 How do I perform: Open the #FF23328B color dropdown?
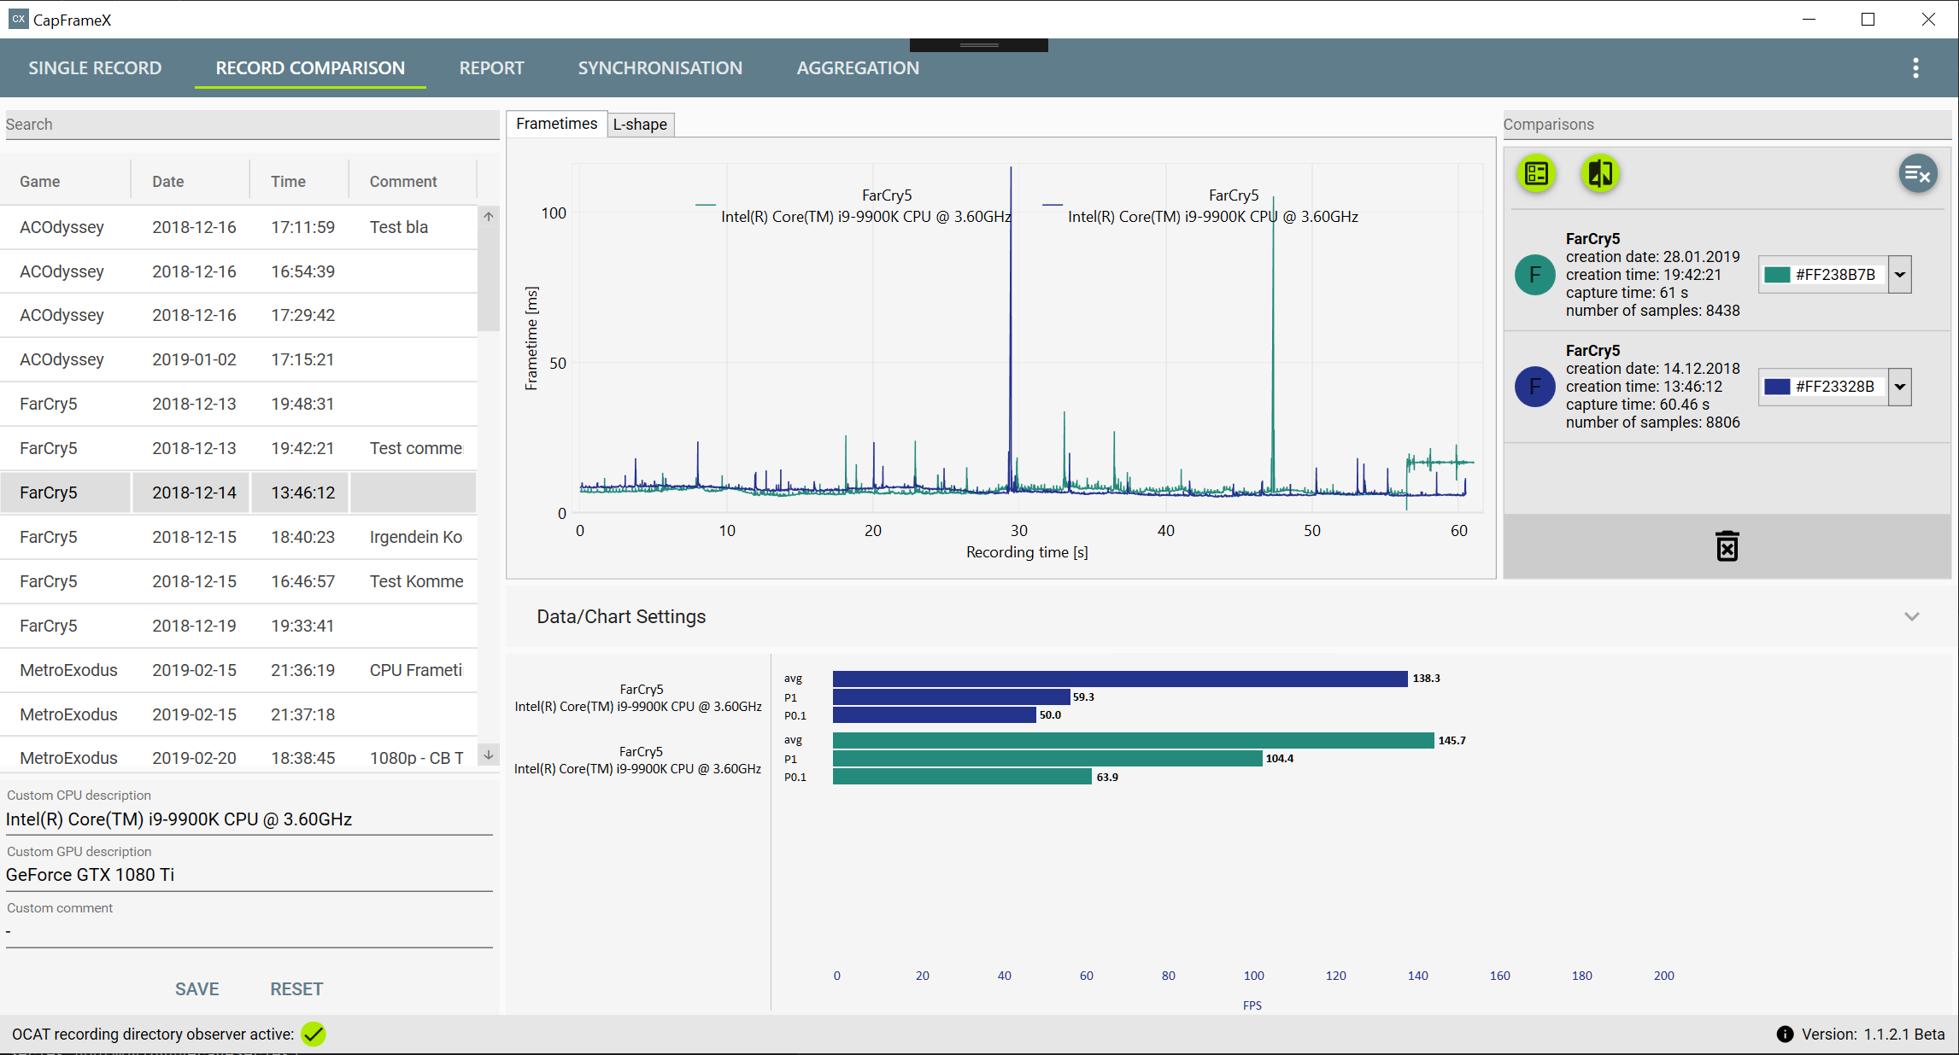coord(1900,387)
